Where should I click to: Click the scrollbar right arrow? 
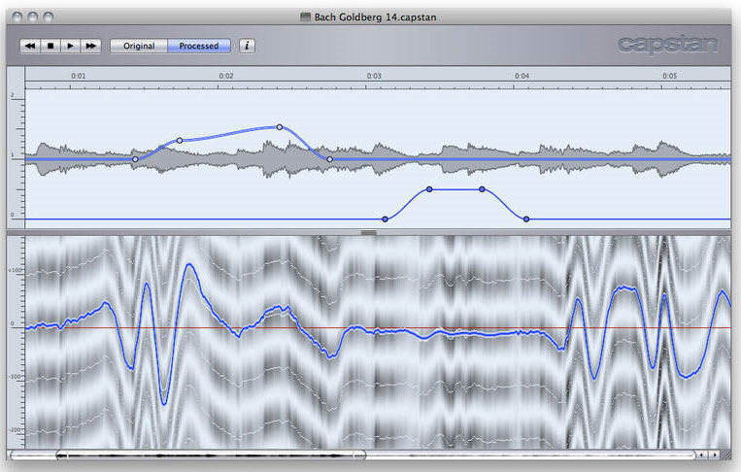pos(714,455)
